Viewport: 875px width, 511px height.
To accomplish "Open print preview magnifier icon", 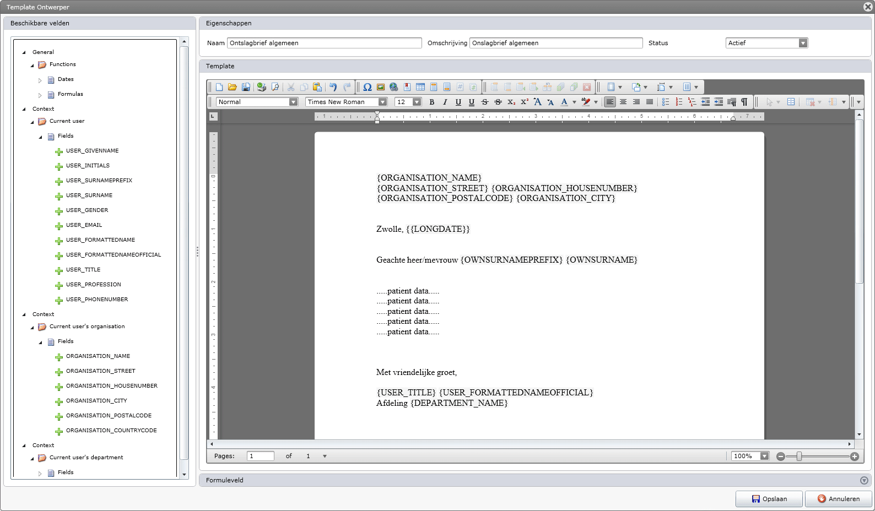I will tap(275, 87).
